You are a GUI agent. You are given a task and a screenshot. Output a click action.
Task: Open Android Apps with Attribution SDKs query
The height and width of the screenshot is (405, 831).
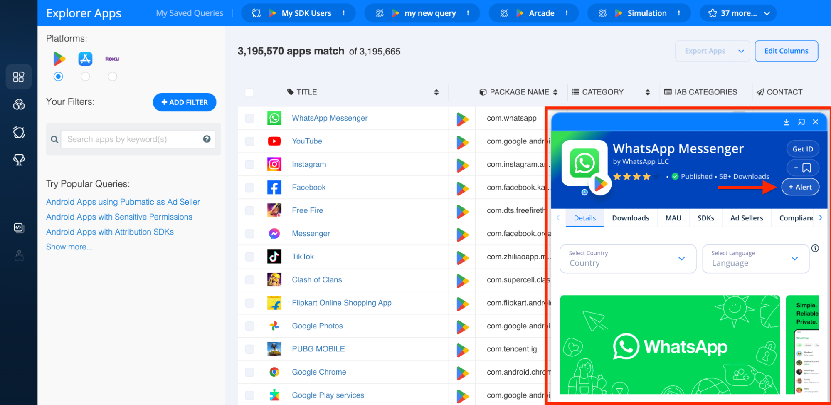click(110, 232)
